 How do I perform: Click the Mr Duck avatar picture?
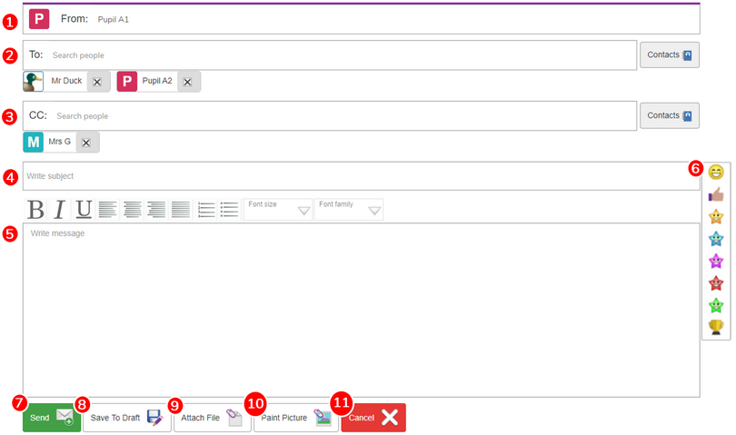click(x=34, y=81)
